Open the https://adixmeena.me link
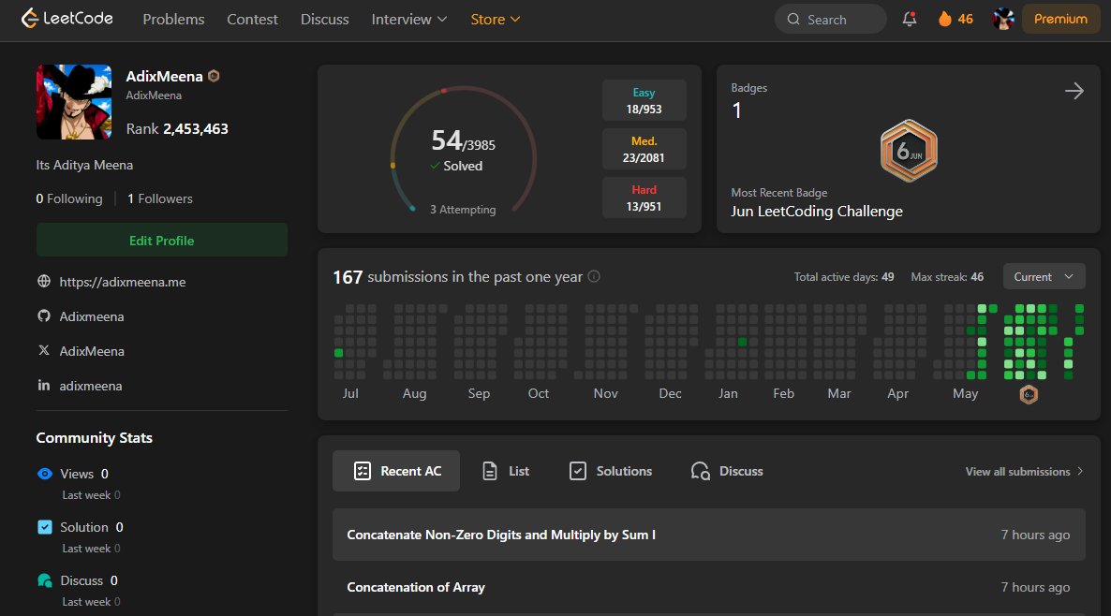 tap(123, 282)
